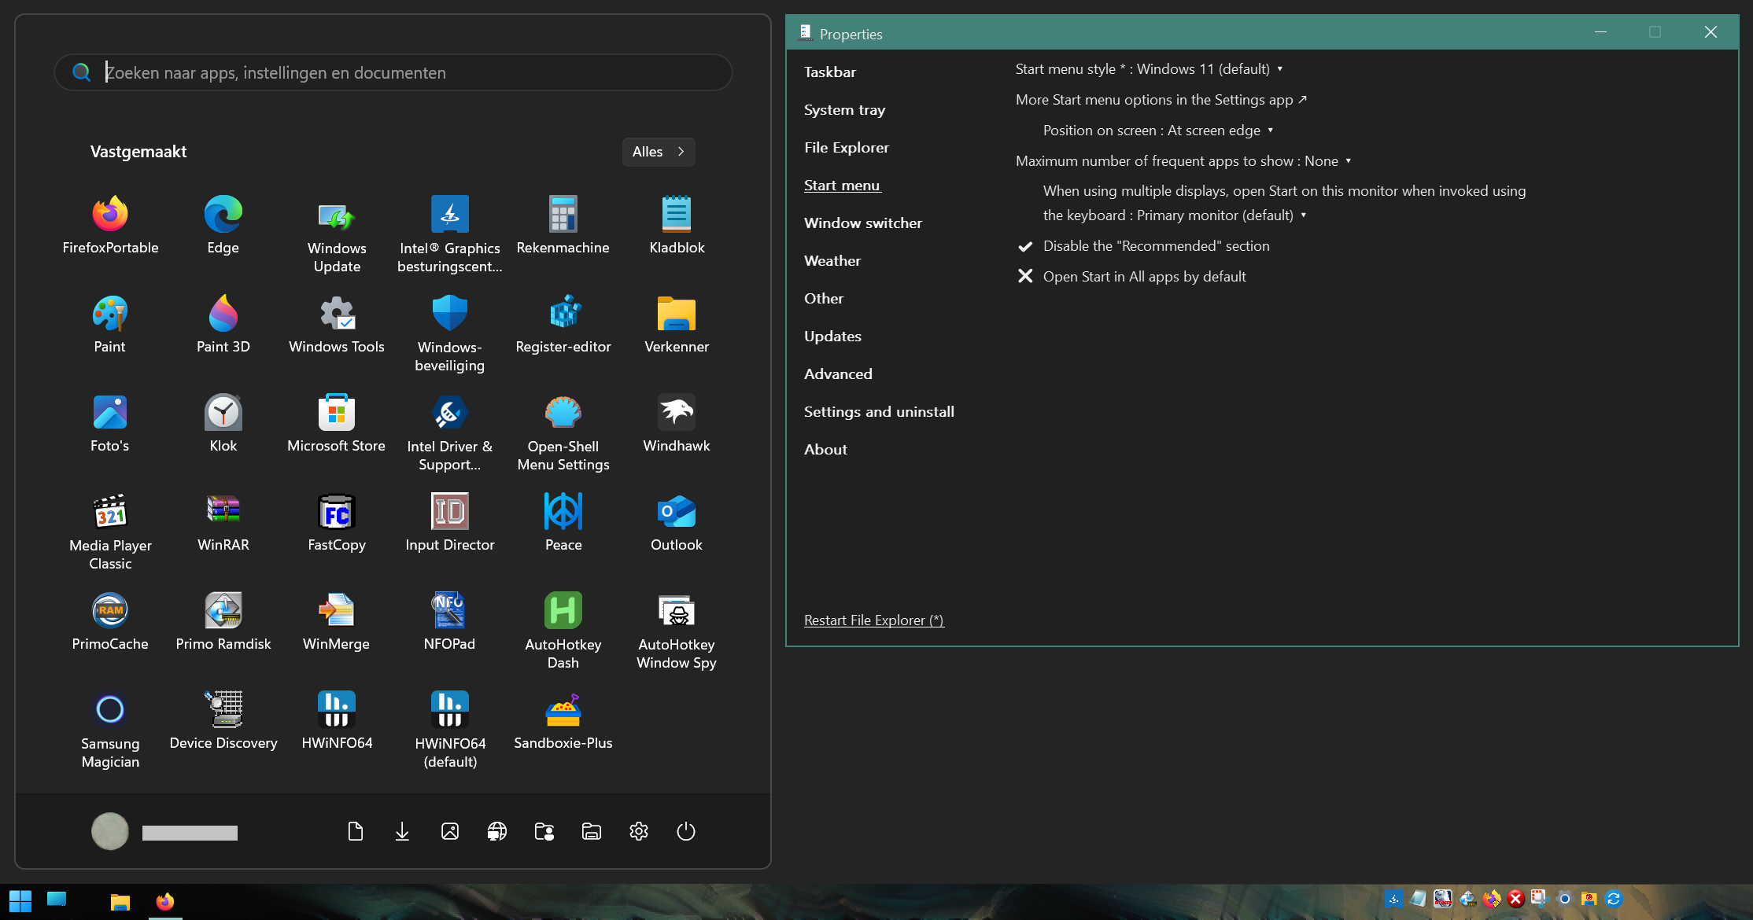This screenshot has width=1753, height=920.
Task: Launch Register-editor
Action: 563,324
